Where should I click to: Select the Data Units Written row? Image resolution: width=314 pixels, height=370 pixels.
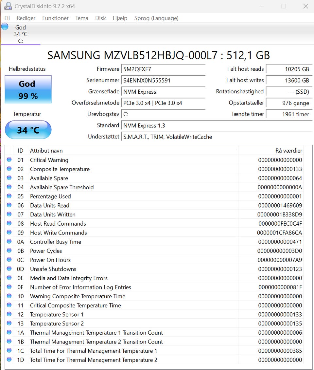point(131,214)
